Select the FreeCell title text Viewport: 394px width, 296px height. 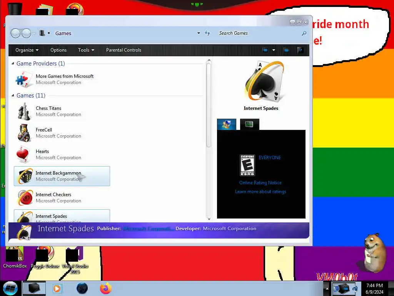44,130
